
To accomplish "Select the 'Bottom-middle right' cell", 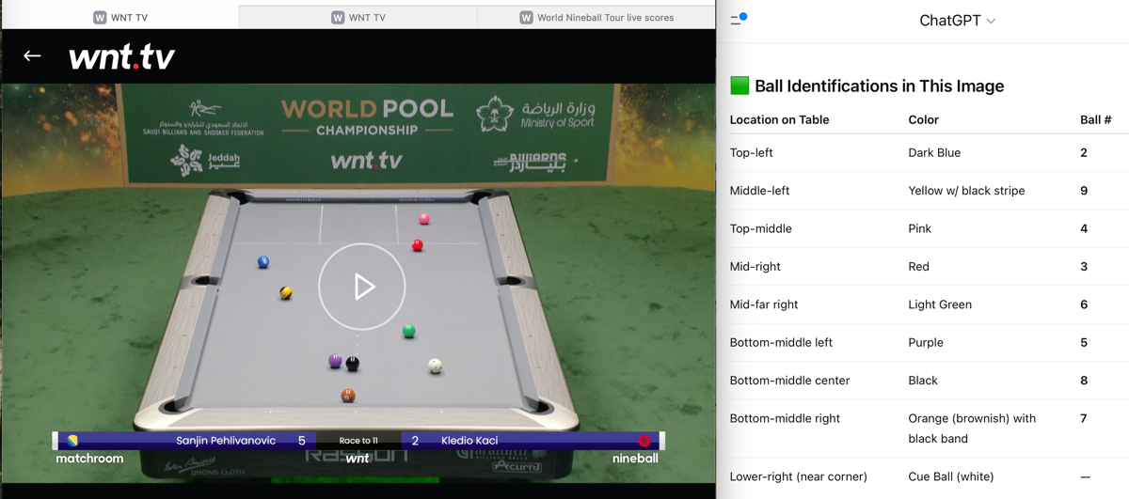I will pos(785,418).
